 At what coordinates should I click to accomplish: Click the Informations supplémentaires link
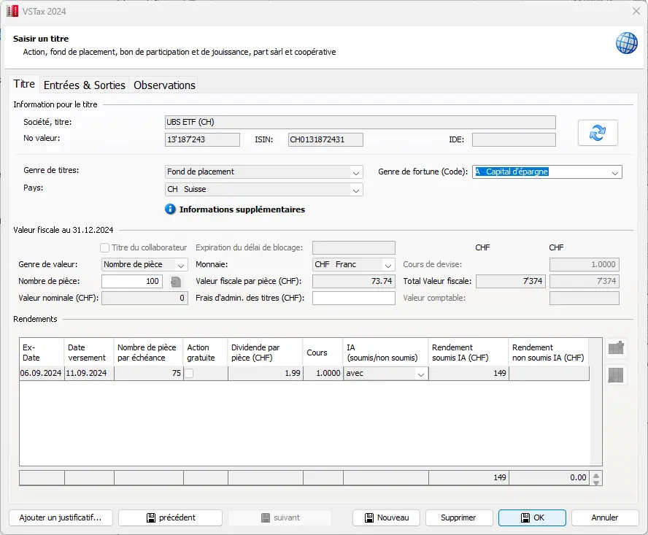coord(242,209)
